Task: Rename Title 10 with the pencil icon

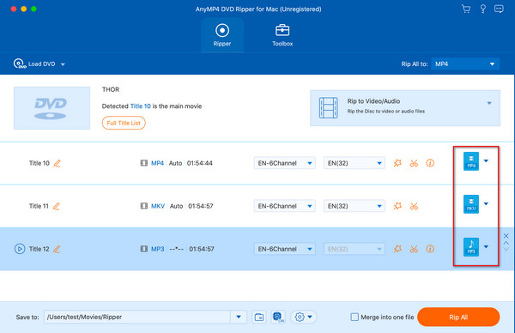Action: pyautogui.click(x=58, y=163)
